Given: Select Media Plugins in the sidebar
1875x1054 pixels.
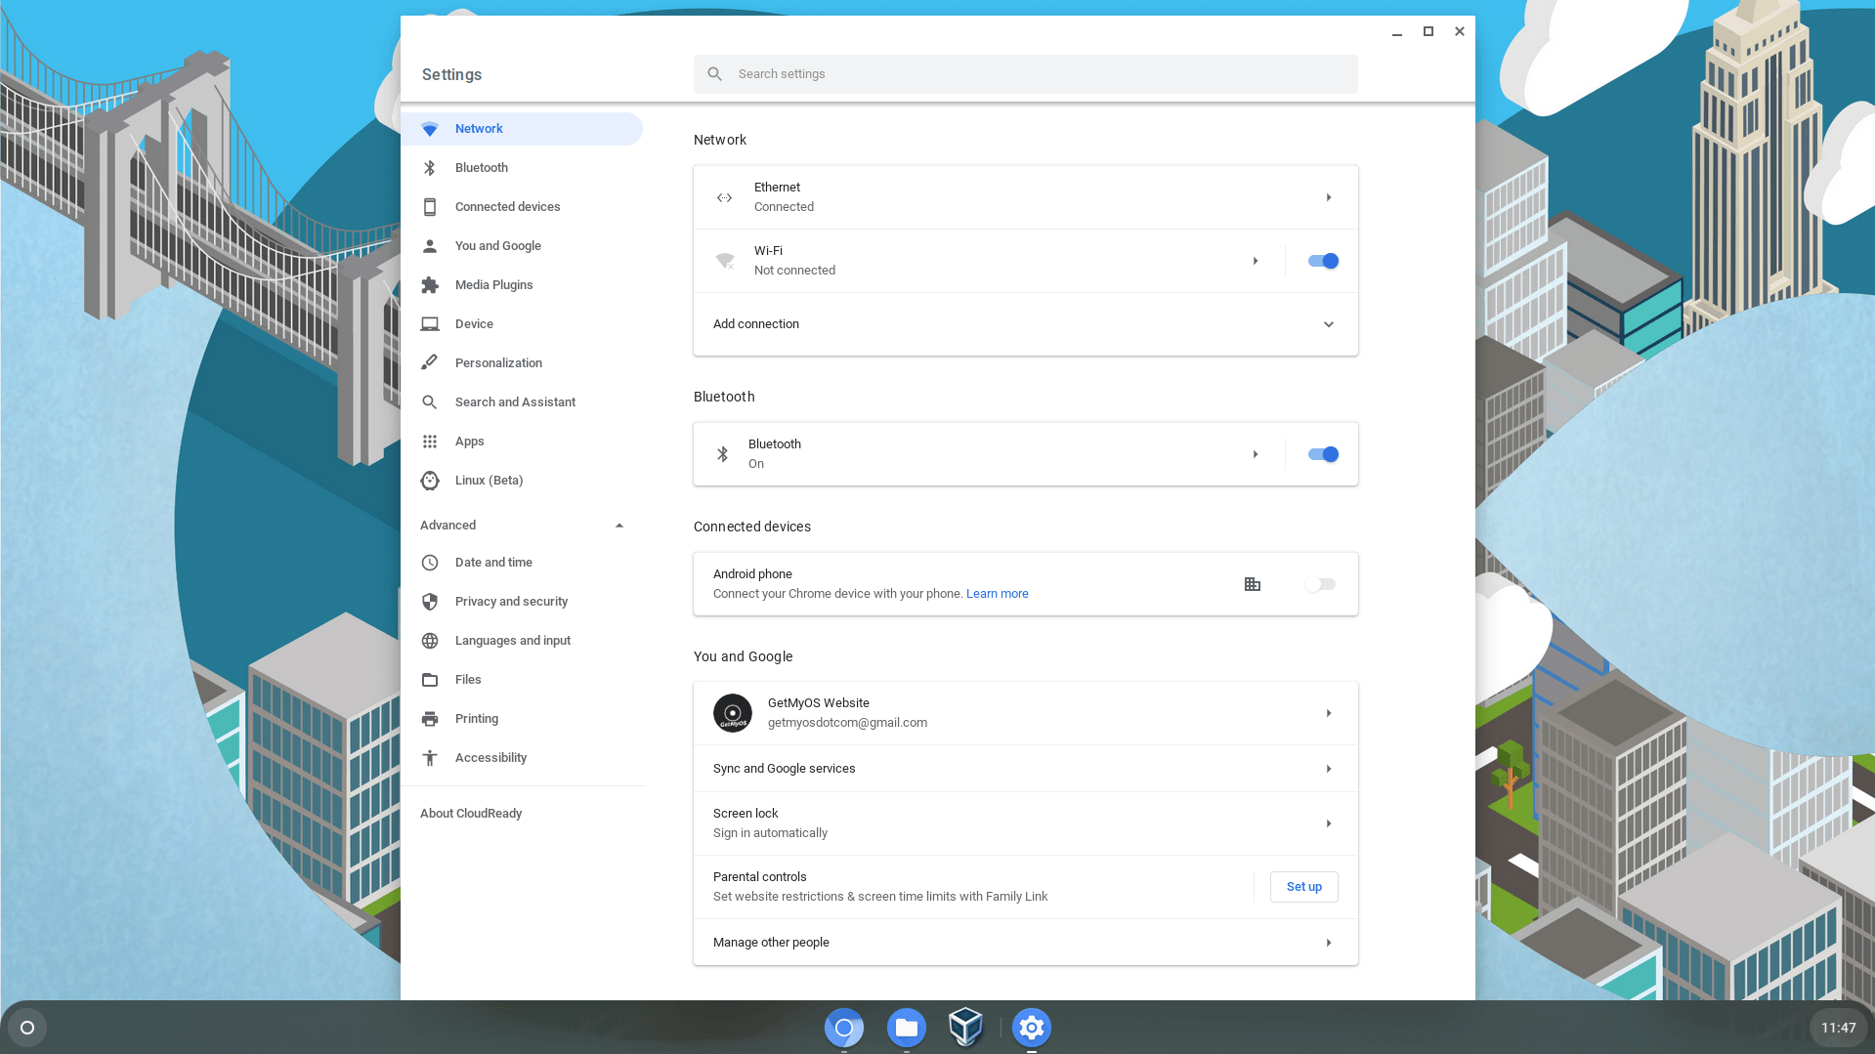Looking at the screenshot, I should click(x=522, y=285).
